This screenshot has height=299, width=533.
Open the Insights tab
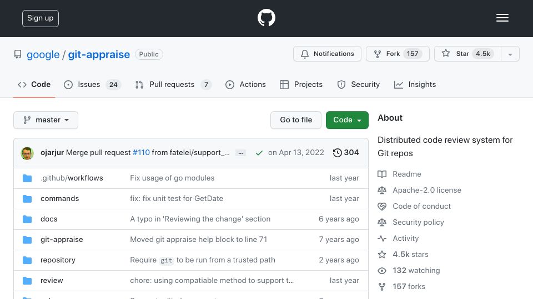point(415,84)
